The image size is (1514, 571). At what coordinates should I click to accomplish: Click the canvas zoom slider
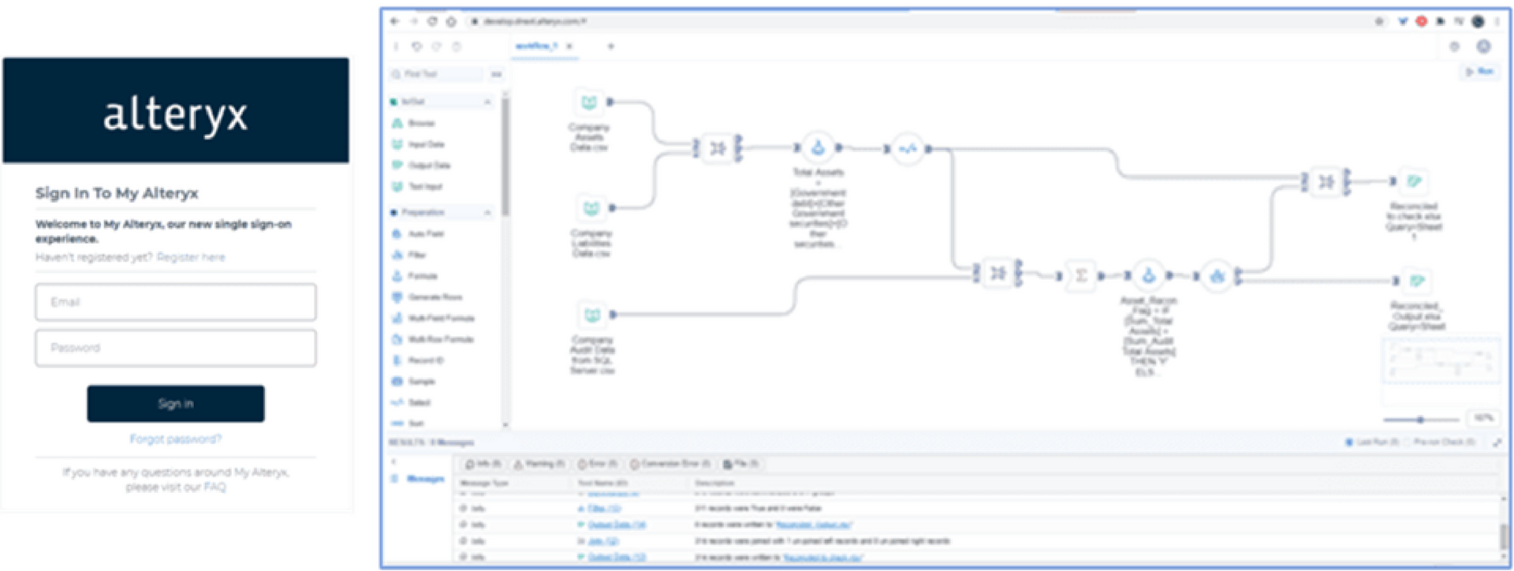(x=1421, y=420)
